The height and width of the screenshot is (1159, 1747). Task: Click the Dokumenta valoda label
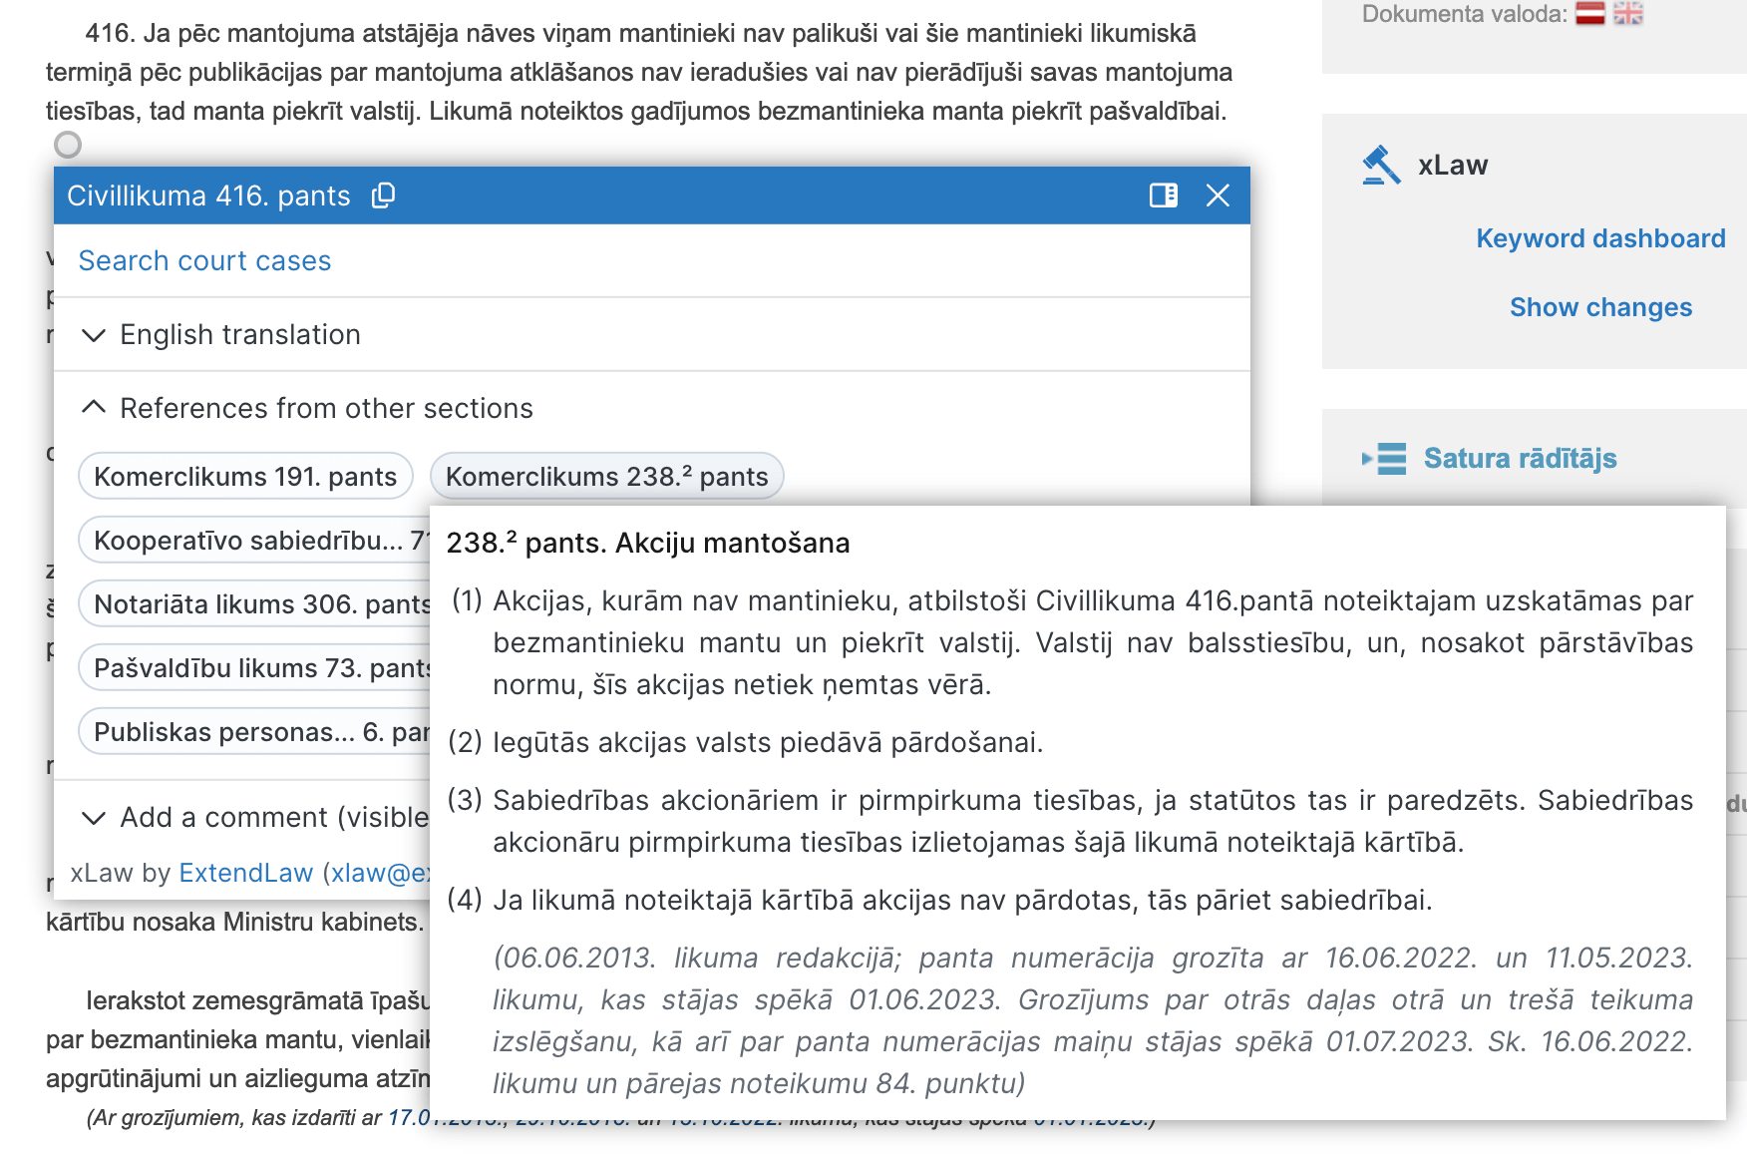coord(1464,14)
